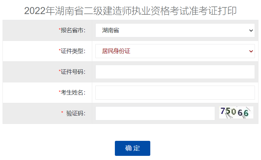Click the page title 2022年湖南省二级建造师 heading
Image resolution: width=261 pixels, height=160 pixels.
[130, 11]
